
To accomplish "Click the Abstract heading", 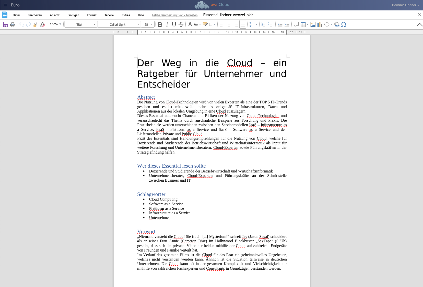I will (146, 97).
